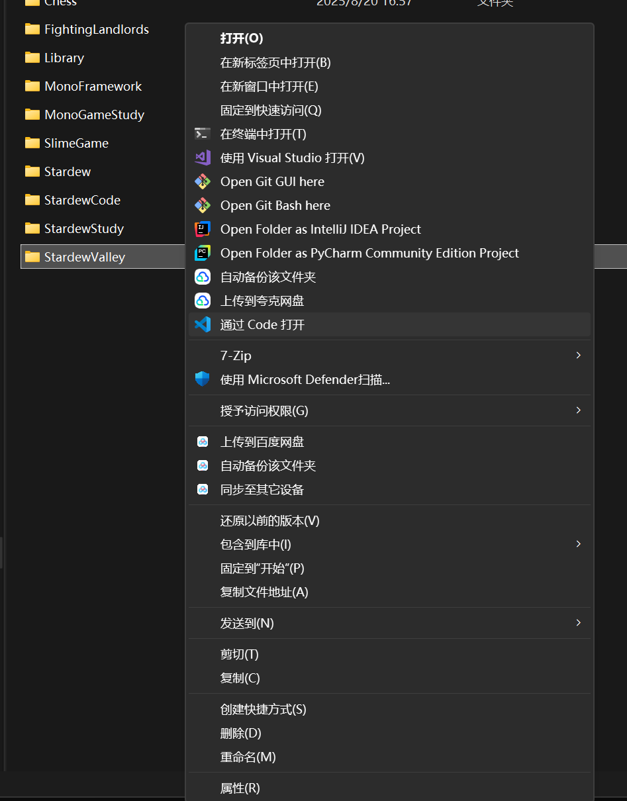Click the MonoFramework folder icon
Screen dimensions: 627x801
click(x=32, y=86)
